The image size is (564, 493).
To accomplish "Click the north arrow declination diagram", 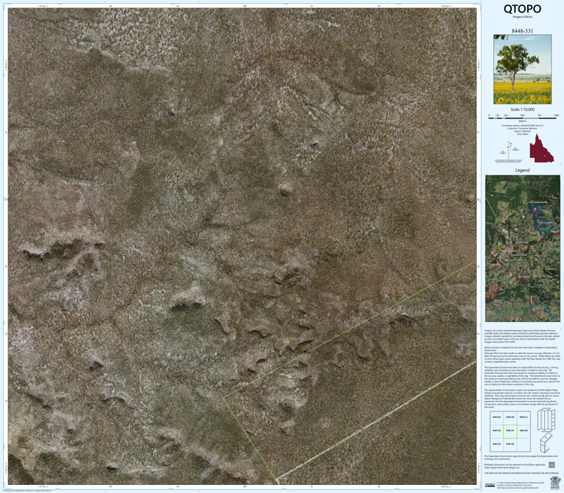I will [509, 152].
